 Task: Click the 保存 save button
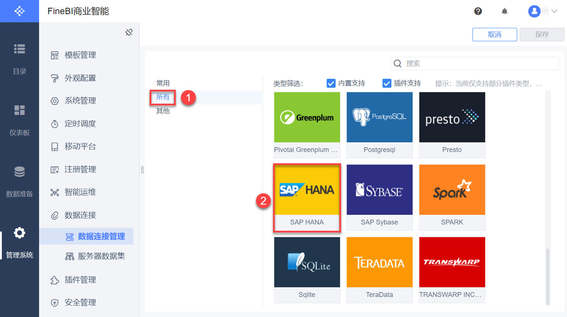542,34
